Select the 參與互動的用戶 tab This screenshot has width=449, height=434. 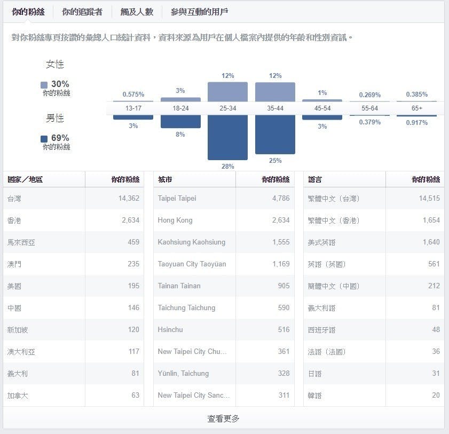pyautogui.click(x=199, y=12)
